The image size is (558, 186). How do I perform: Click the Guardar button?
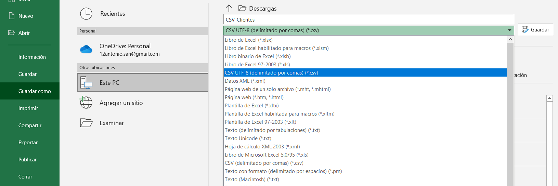535,30
